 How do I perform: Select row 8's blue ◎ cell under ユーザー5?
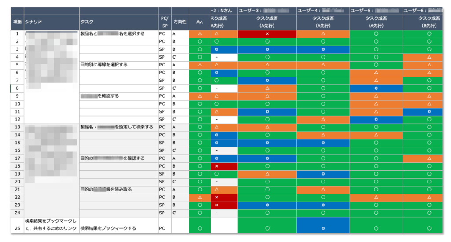[x=376, y=88]
